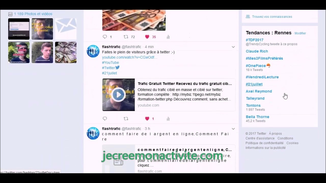The width and height of the screenshot is (326, 183).
Task: Reply to the 'Faites le plein de visiteurs' tweet
Action: [105, 119]
